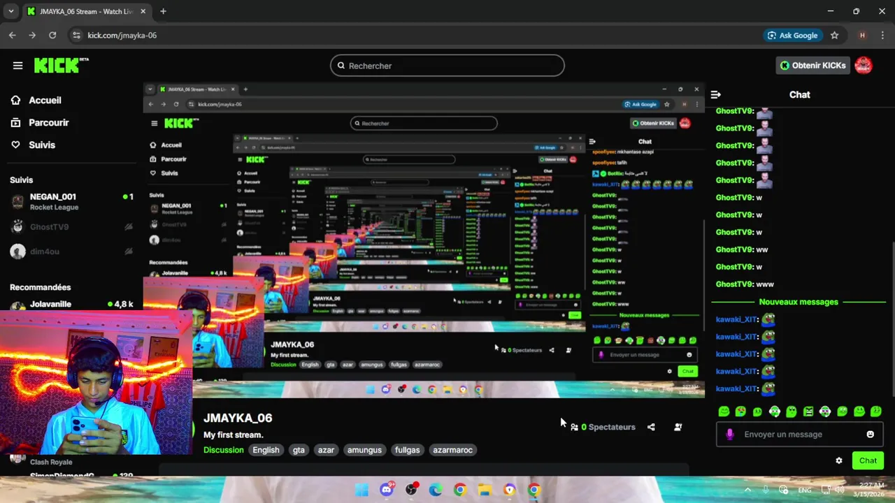
Task: Open the taskbar volume icon
Action: (839, 490)
